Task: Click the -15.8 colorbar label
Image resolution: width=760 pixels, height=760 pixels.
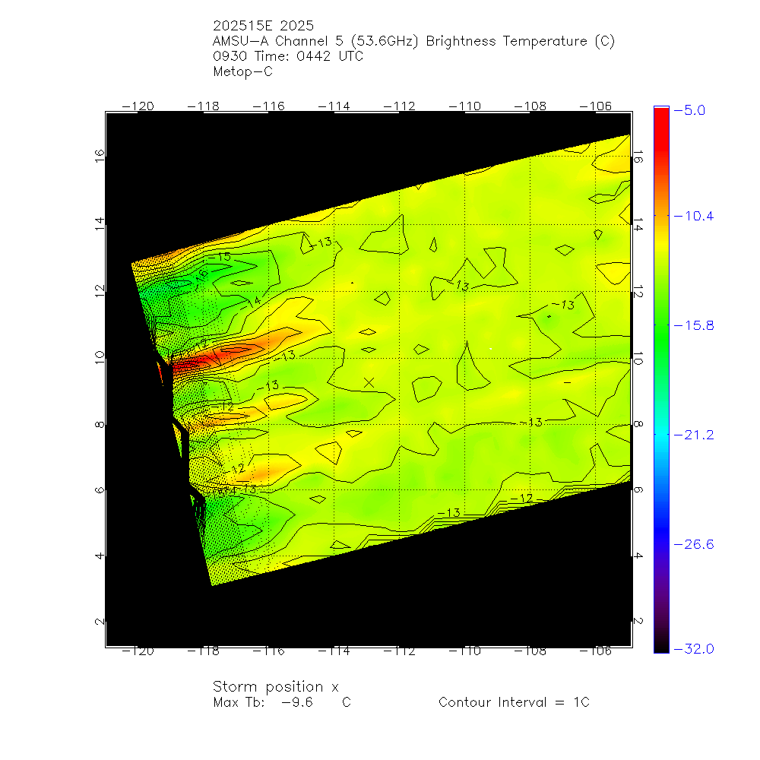Action: coord(694,326)
